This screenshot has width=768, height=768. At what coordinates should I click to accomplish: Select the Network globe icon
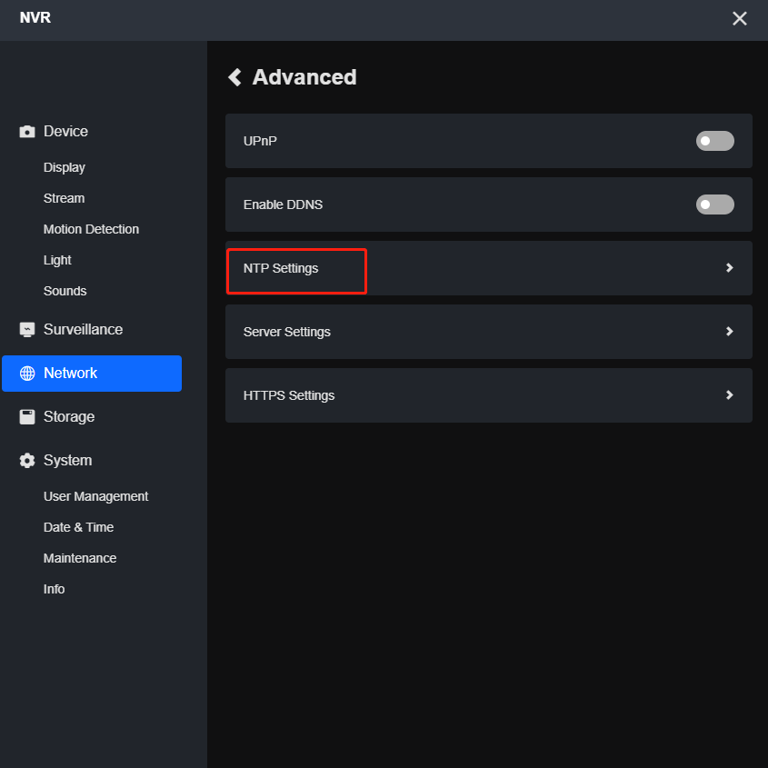(26, 373)
